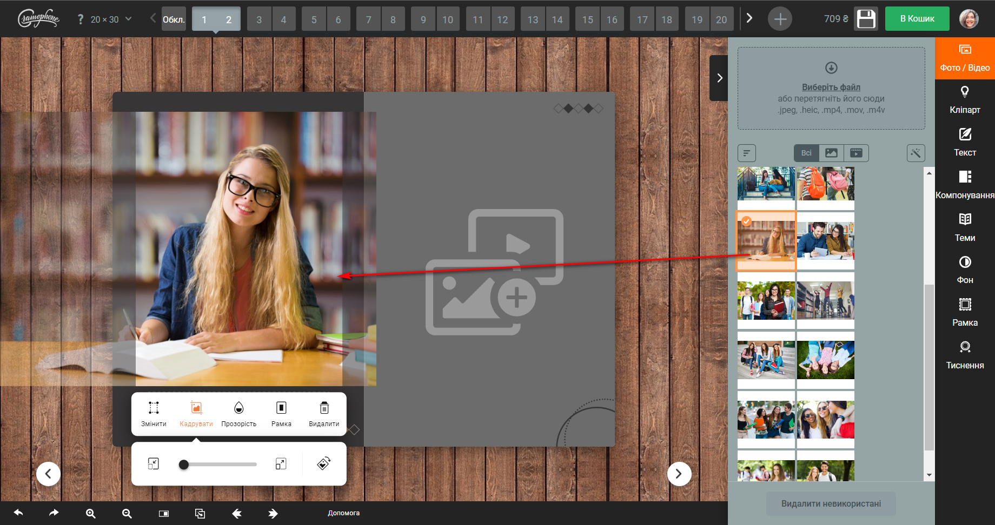Open the Теми themes tab

(965, 227)
